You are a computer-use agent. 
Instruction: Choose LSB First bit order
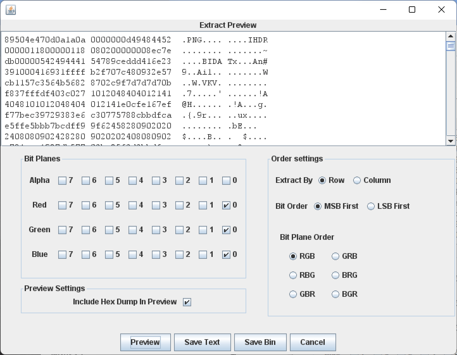click(371, 206)
